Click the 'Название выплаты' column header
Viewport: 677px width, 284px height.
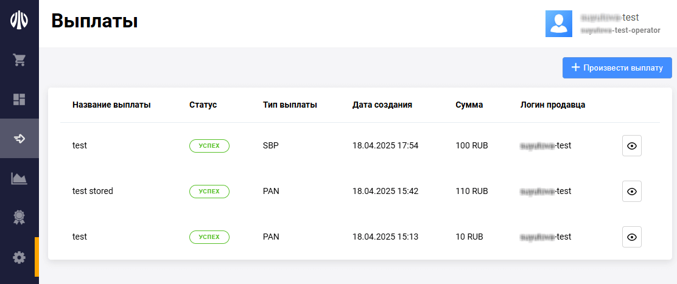tap(111, 105)
